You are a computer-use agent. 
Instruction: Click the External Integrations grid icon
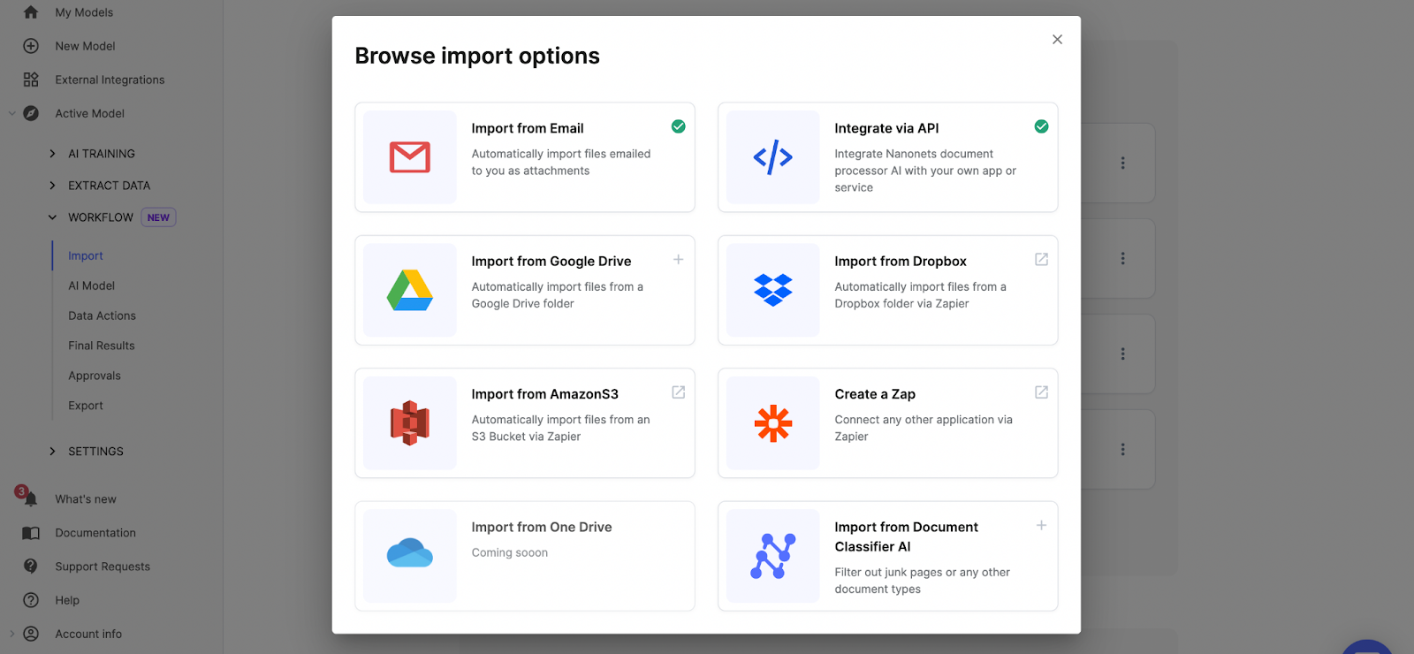(31, 80)
